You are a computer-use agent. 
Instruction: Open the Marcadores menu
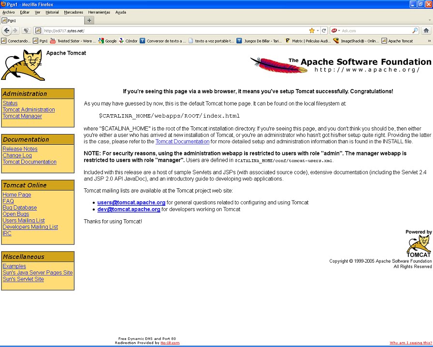coord(73,12)
